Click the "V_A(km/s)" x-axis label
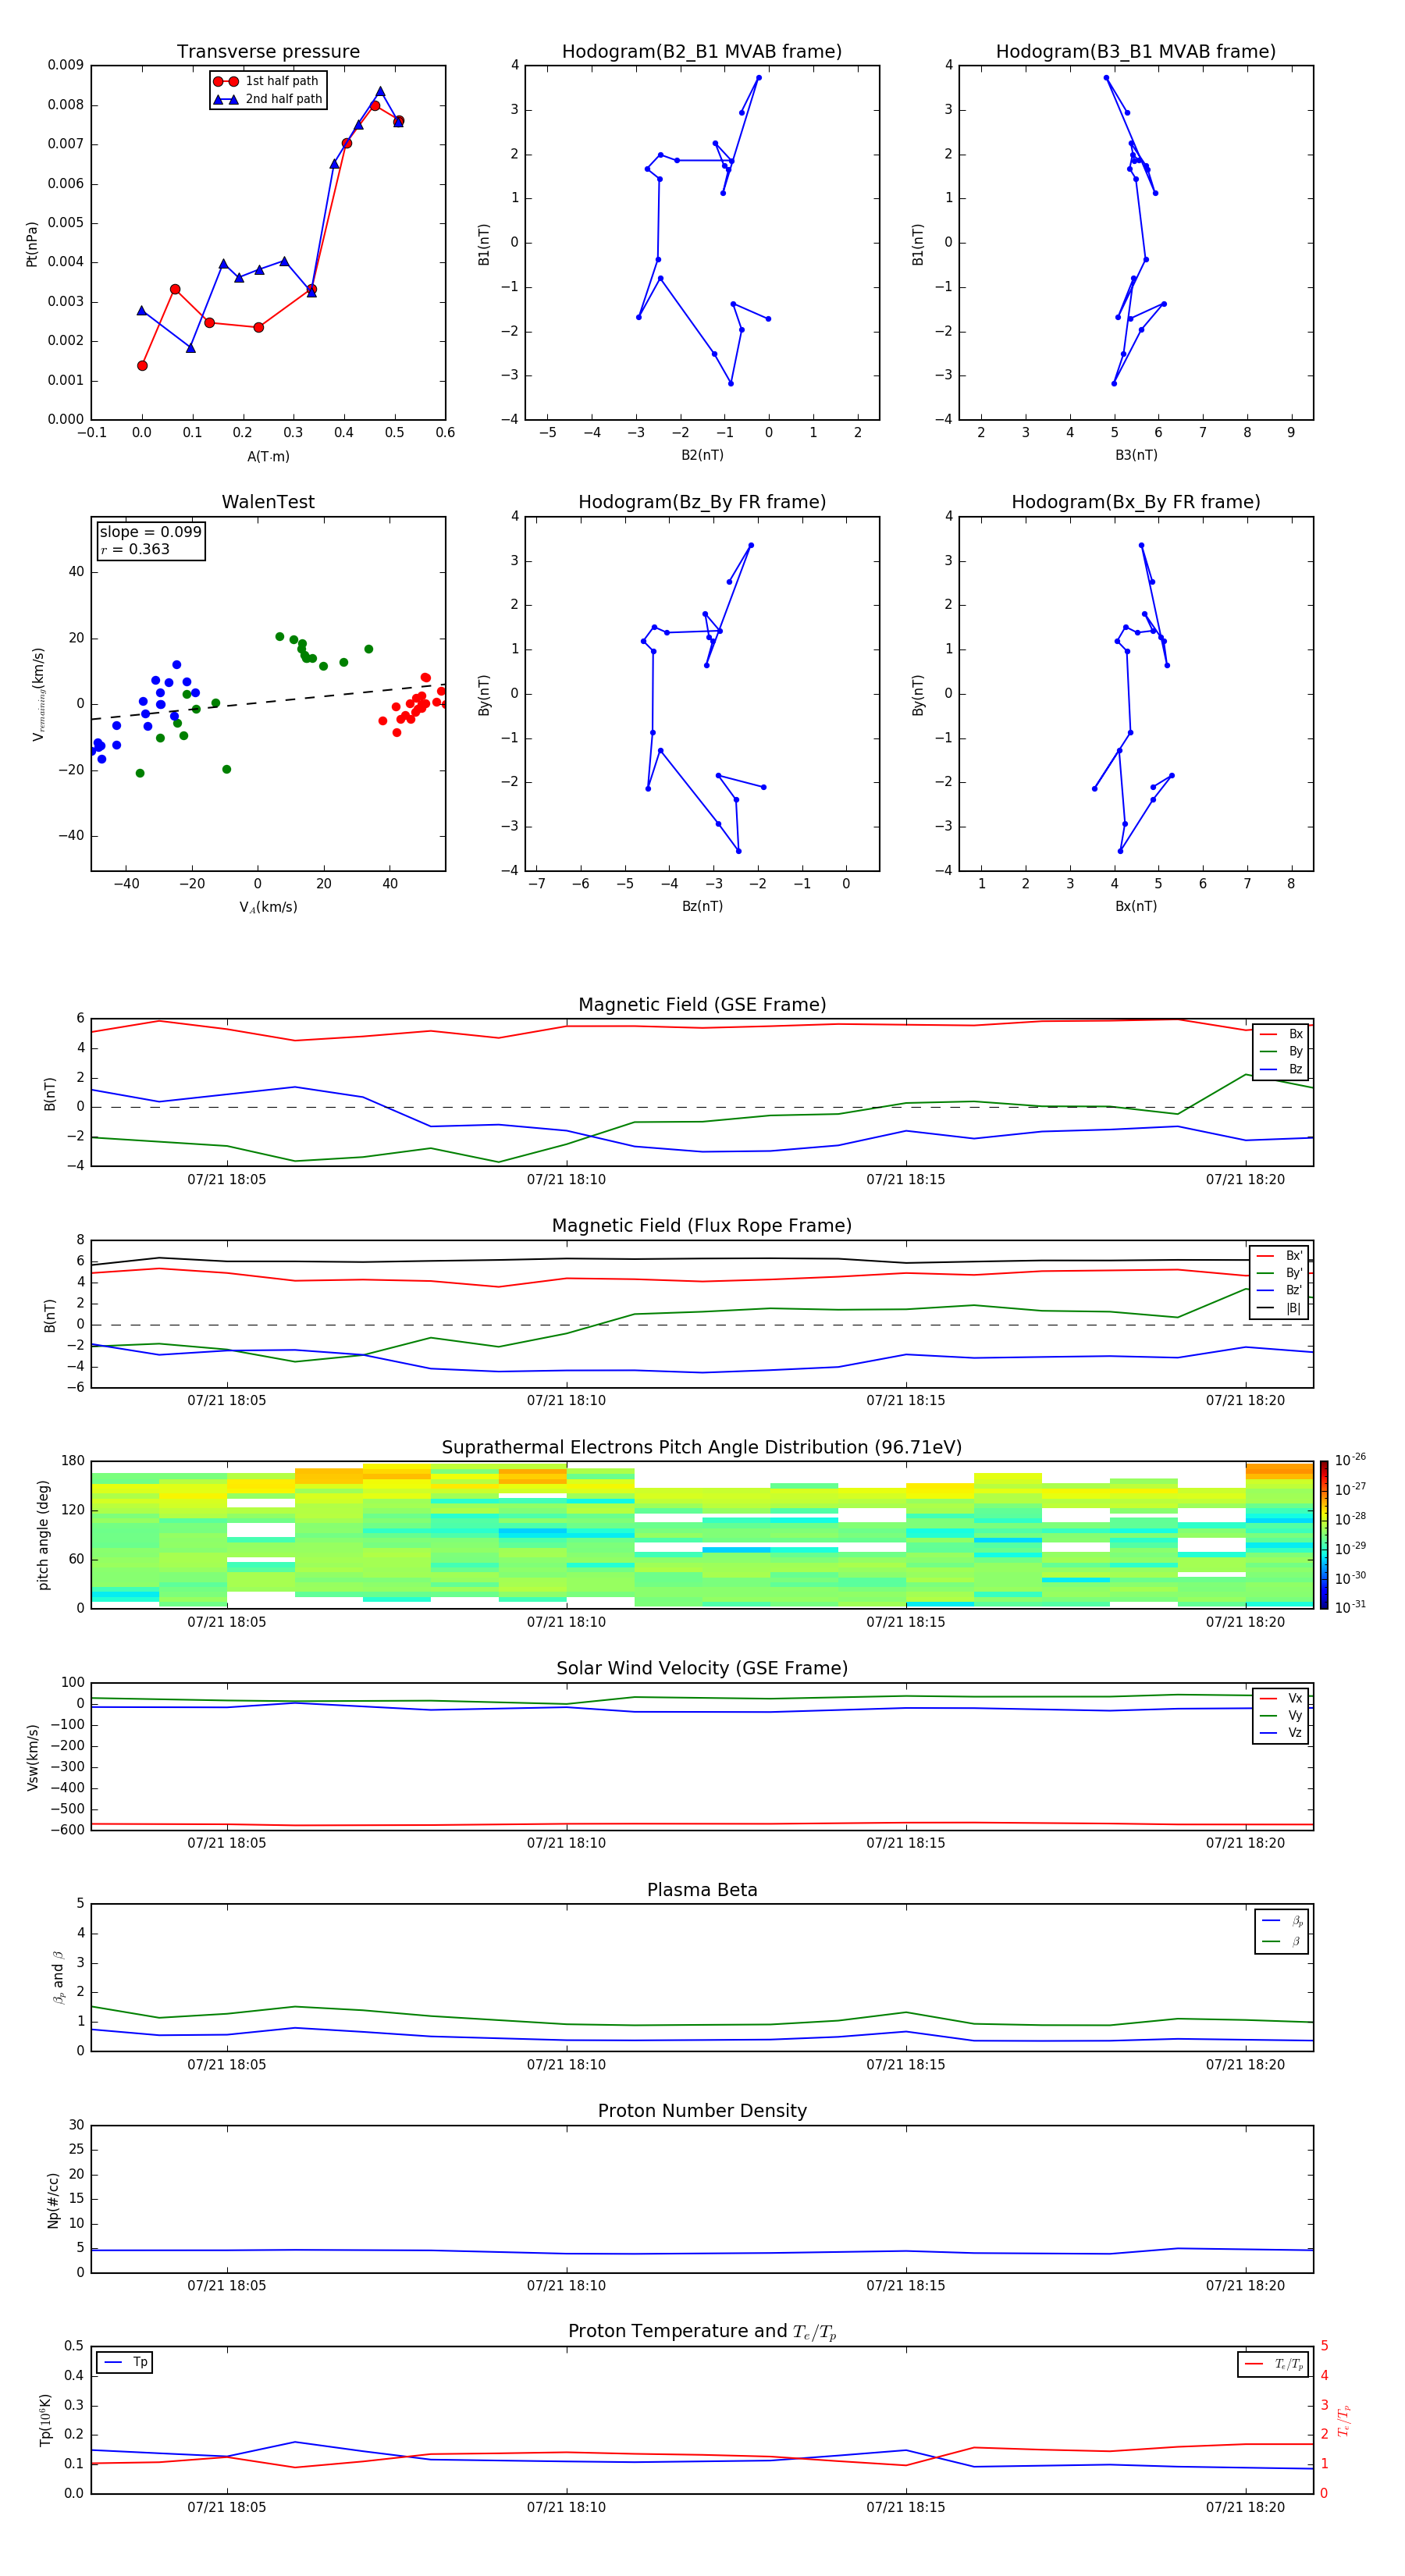This screenshot has width=1405, height=2576. point(268,907)
